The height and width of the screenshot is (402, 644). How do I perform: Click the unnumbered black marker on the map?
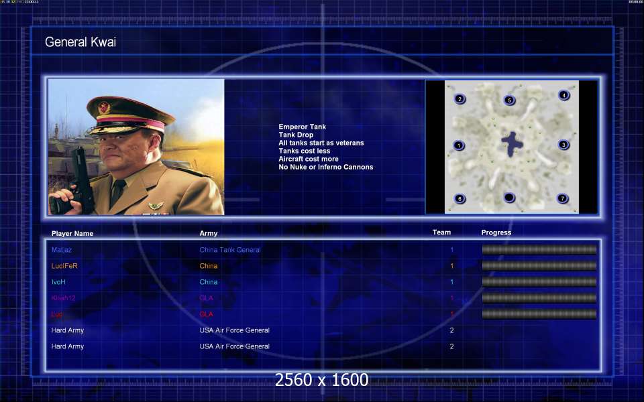[509, 198]
